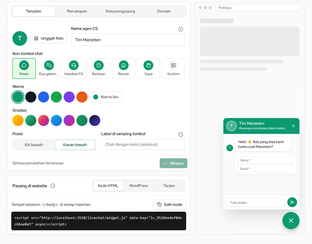Click the Email field in chat preview
This screenshot has height=244, width=312.
click(266, 168)
